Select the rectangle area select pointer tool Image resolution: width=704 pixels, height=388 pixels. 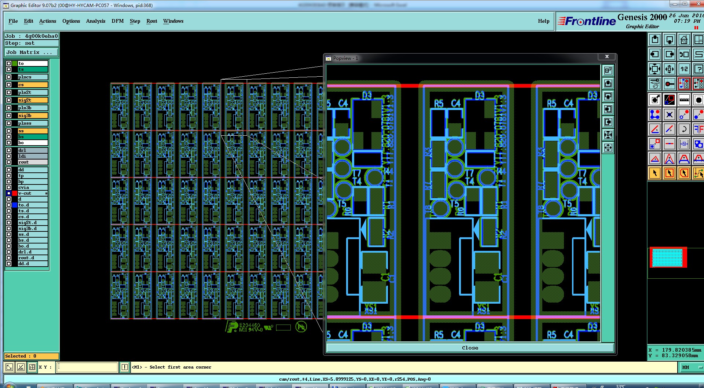[670, 173]
